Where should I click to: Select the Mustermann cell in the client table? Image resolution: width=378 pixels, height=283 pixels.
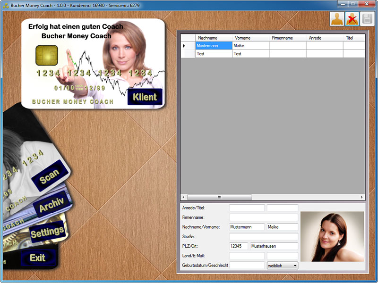tap(214, 46)
